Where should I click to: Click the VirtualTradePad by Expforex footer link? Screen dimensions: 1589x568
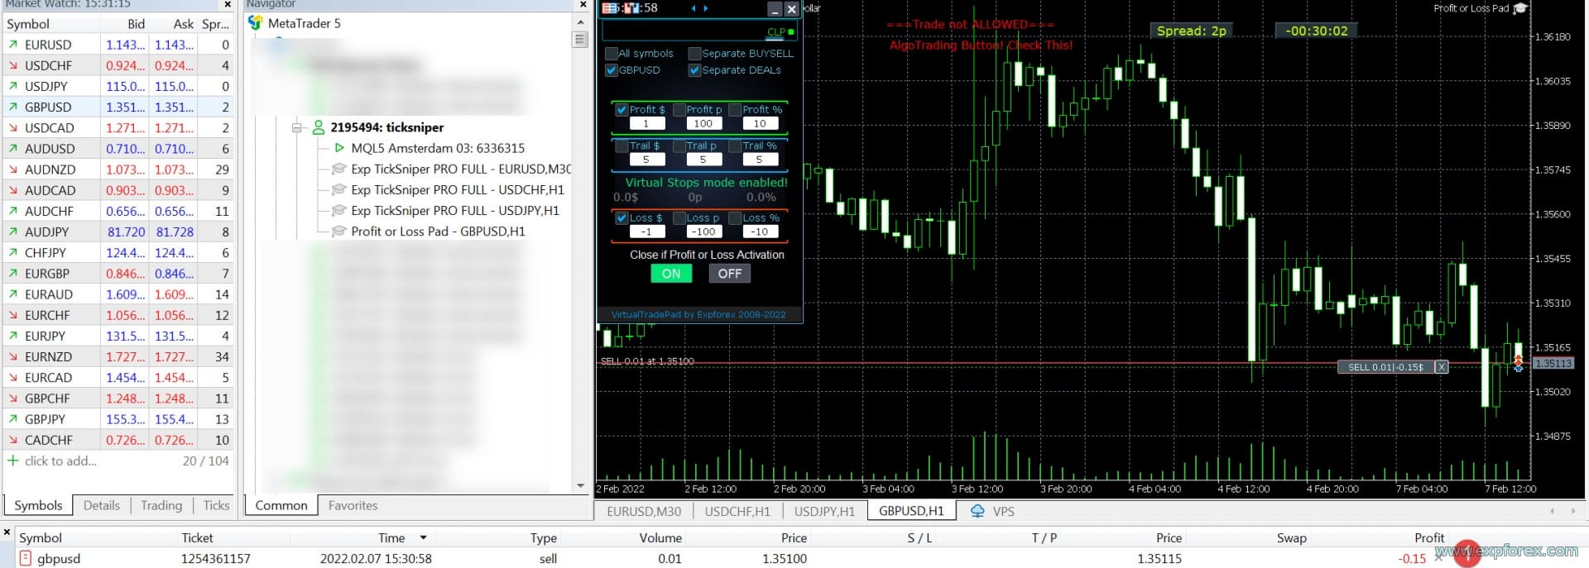(x=698, y=314)
